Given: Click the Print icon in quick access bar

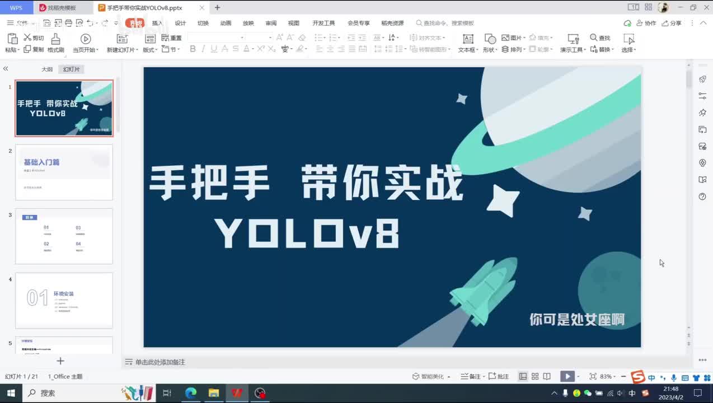Looking at the screenshot, I should pyautogui.click(x=68, y=23).
